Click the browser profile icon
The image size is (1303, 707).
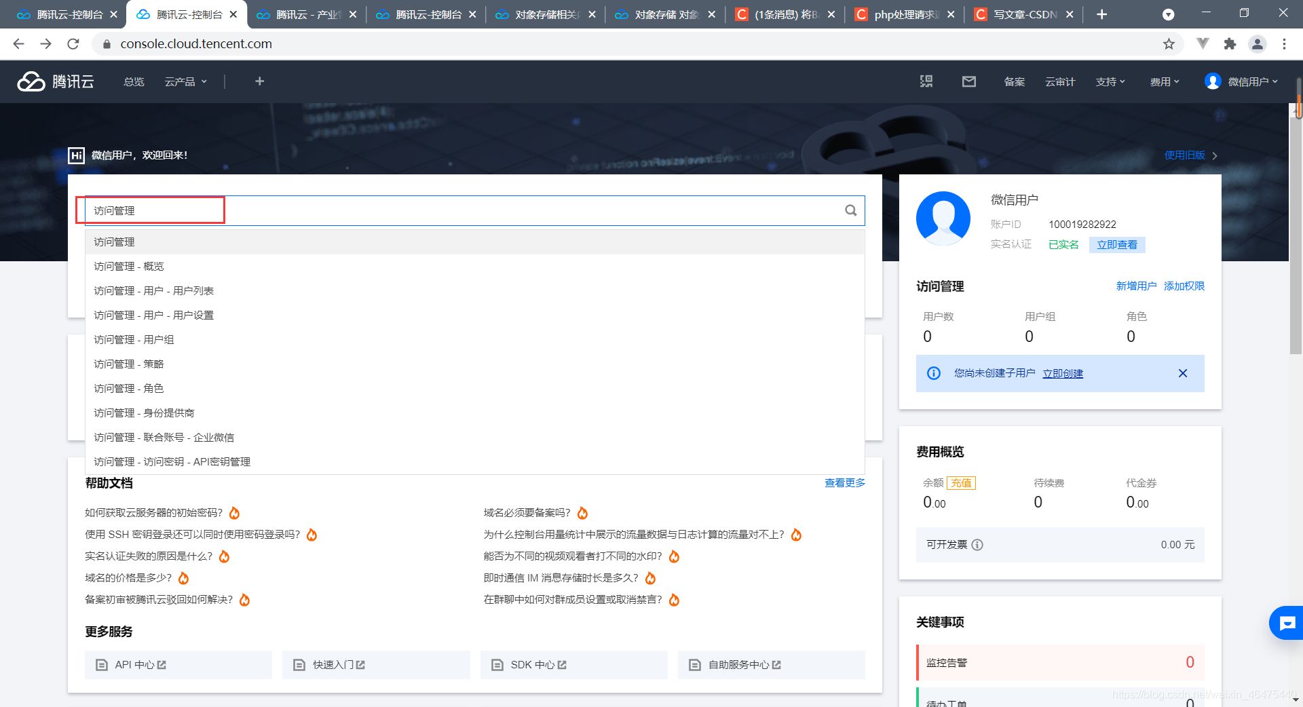click(x=1258, y=44)
